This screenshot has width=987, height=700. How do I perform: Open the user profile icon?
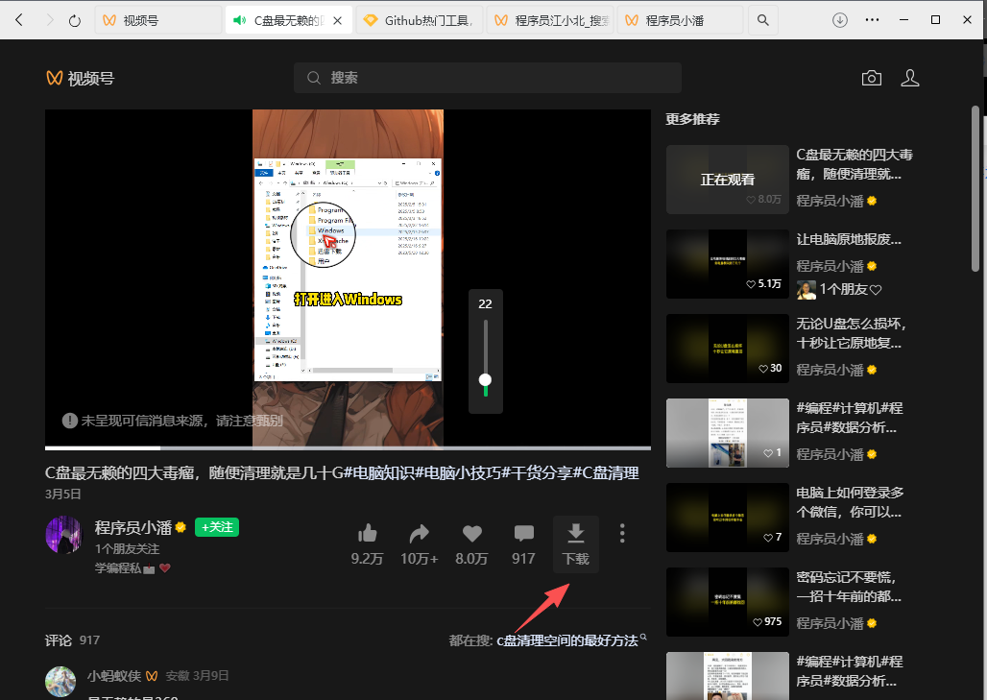pos(910,78)
